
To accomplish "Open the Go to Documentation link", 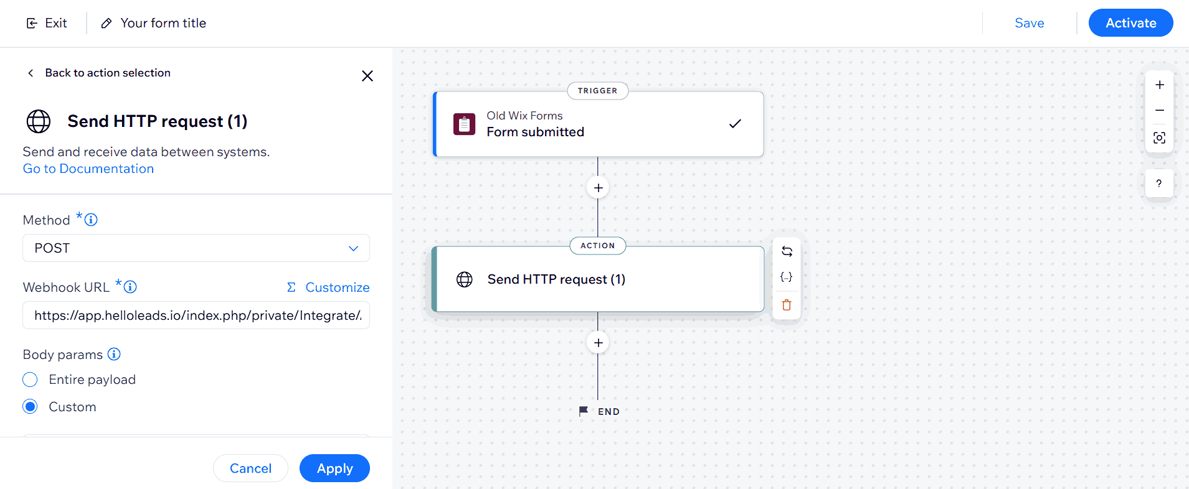I will click(x=88, y=169).
